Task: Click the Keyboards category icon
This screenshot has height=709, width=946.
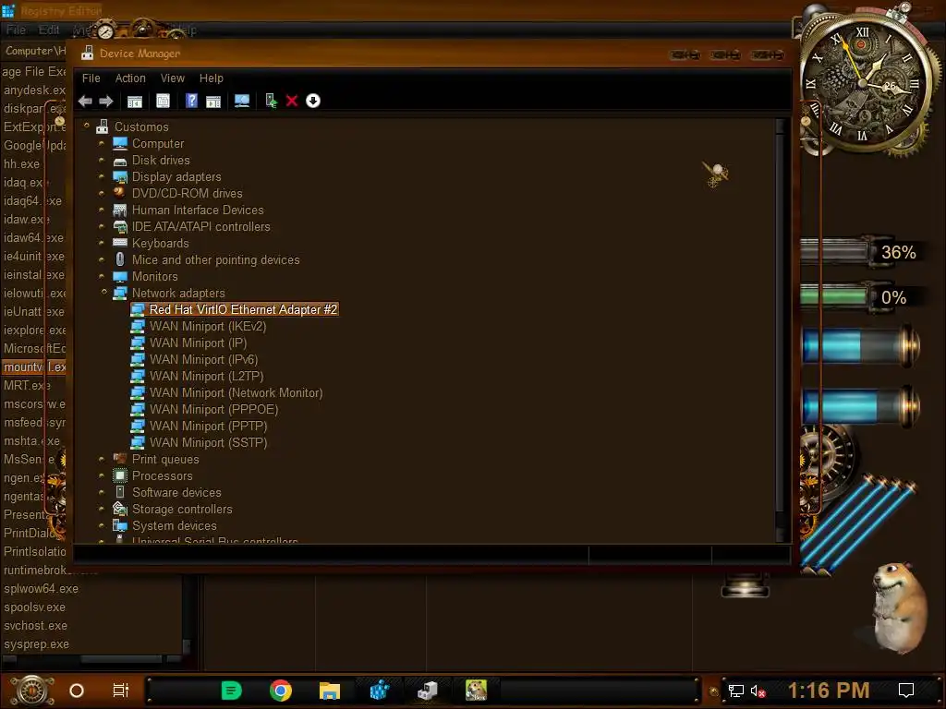Action: 120,243
